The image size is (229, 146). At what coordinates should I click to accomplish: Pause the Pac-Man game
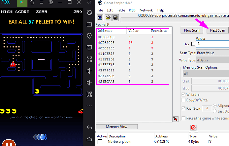[9, 143]
